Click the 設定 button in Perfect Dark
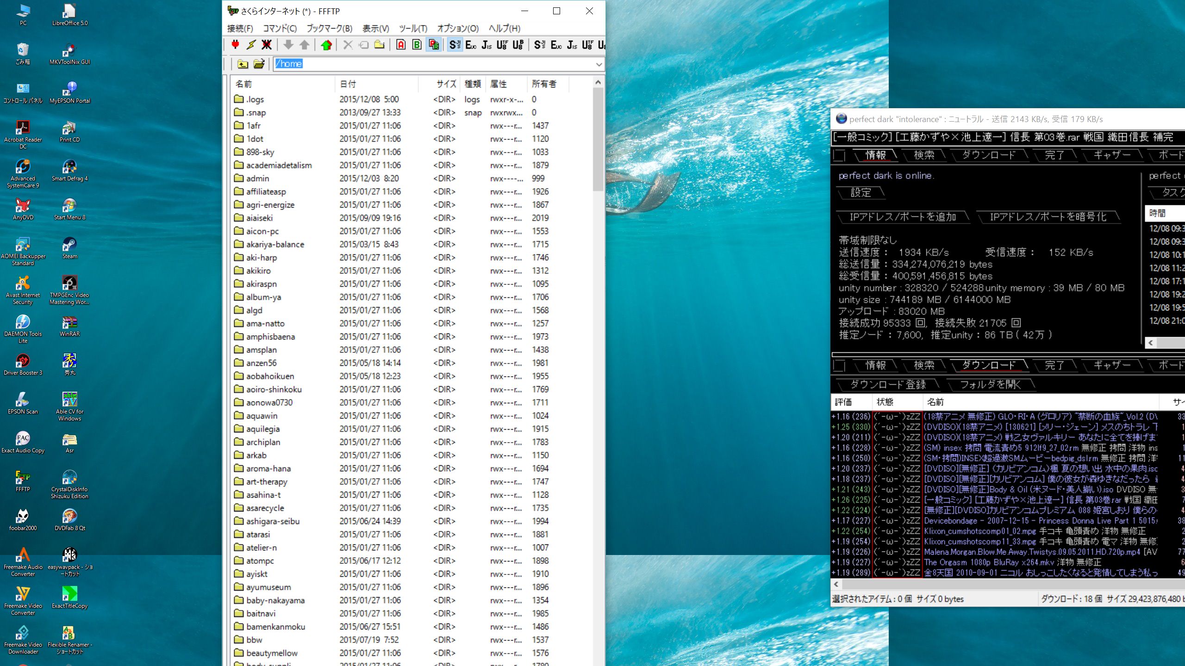This screenshot has height=666, width=1185. 861,193
